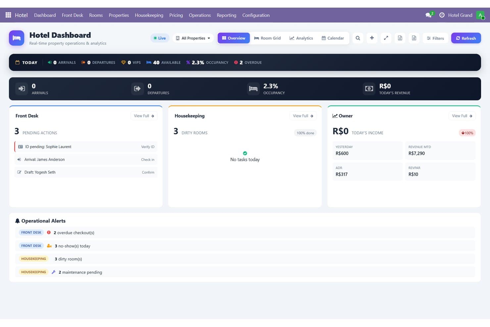Viewport: 490px width, 327px height.
Task: Open View Full in Housekeeping card
Action: 303,116
